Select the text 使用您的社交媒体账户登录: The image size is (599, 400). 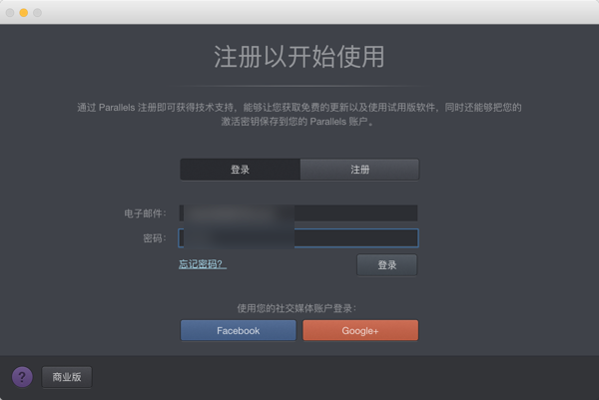pyautogui.click(x=297, y=308)
